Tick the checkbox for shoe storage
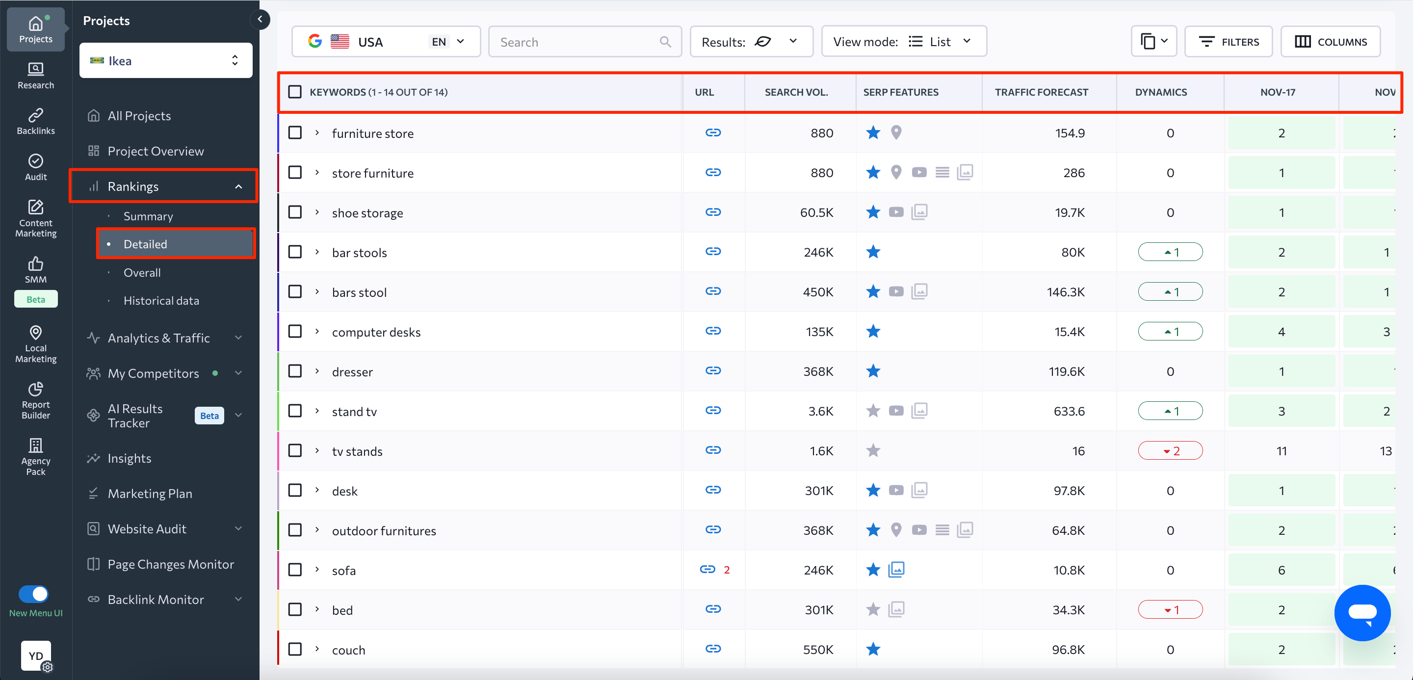Viewport: 1413px width, 680px height. (295, 212)
